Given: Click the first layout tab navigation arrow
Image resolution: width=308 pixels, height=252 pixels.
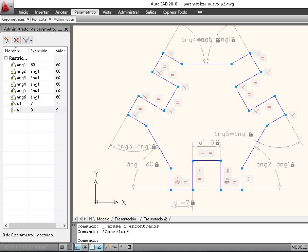Looking at the screenshot, I should pyautogui.click(x=75, y=219).
